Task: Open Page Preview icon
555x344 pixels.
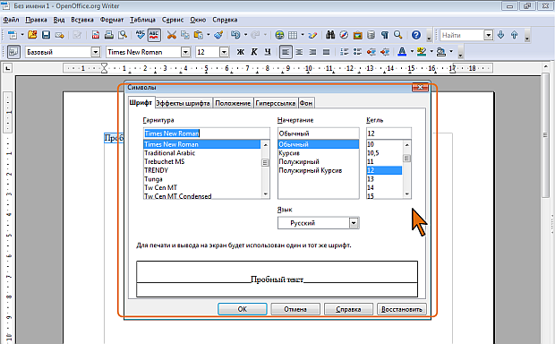Action: click(123, 35)
